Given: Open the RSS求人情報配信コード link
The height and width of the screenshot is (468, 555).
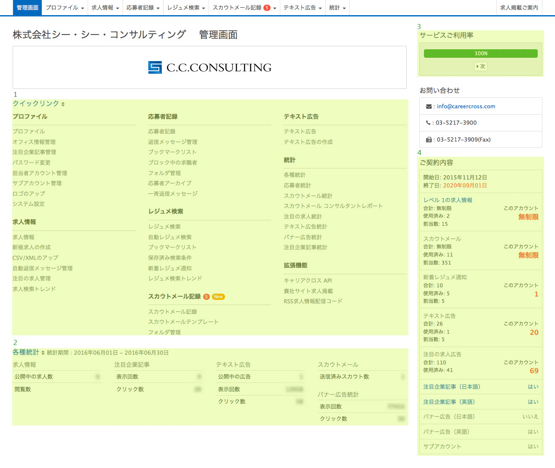Looking at the screenshot, I should click(x=313, y=302).
